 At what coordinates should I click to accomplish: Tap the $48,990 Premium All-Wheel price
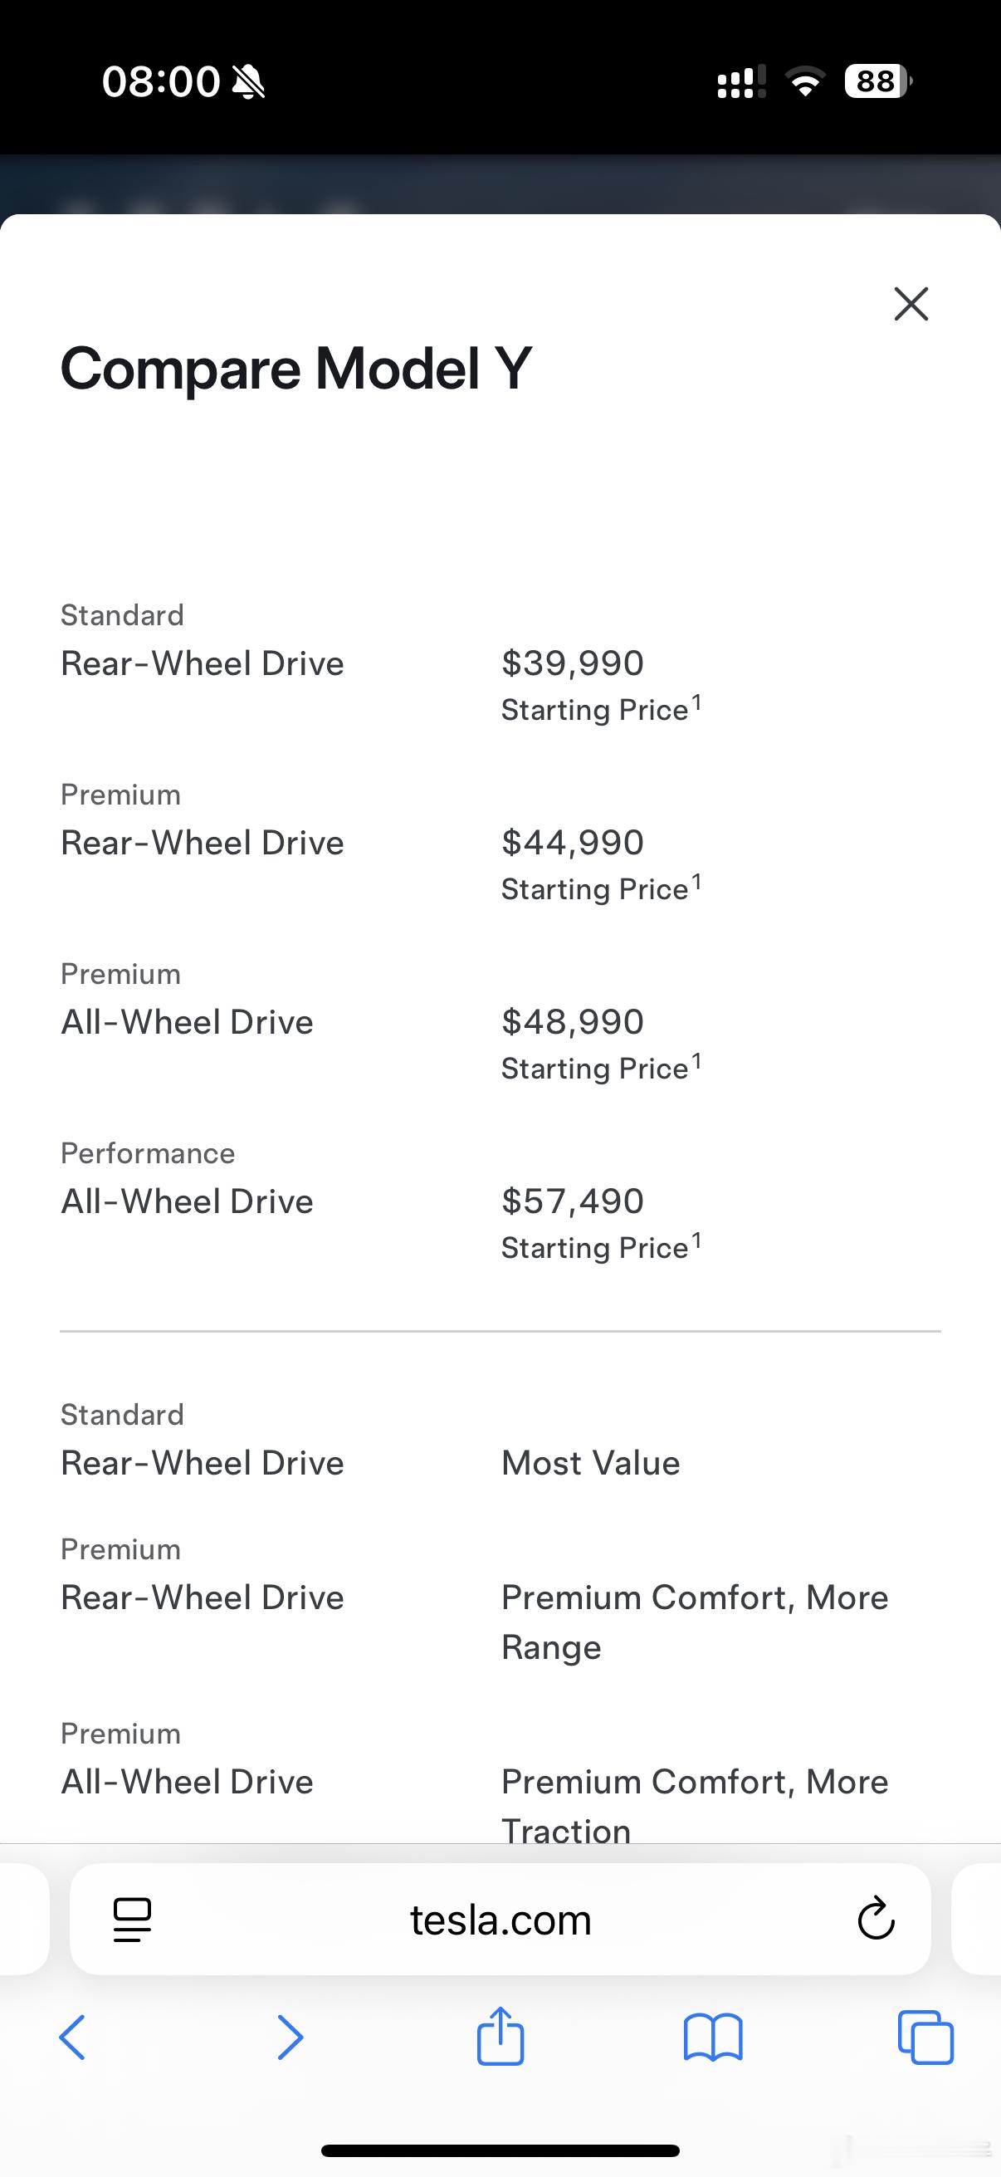coord(573,1022)
